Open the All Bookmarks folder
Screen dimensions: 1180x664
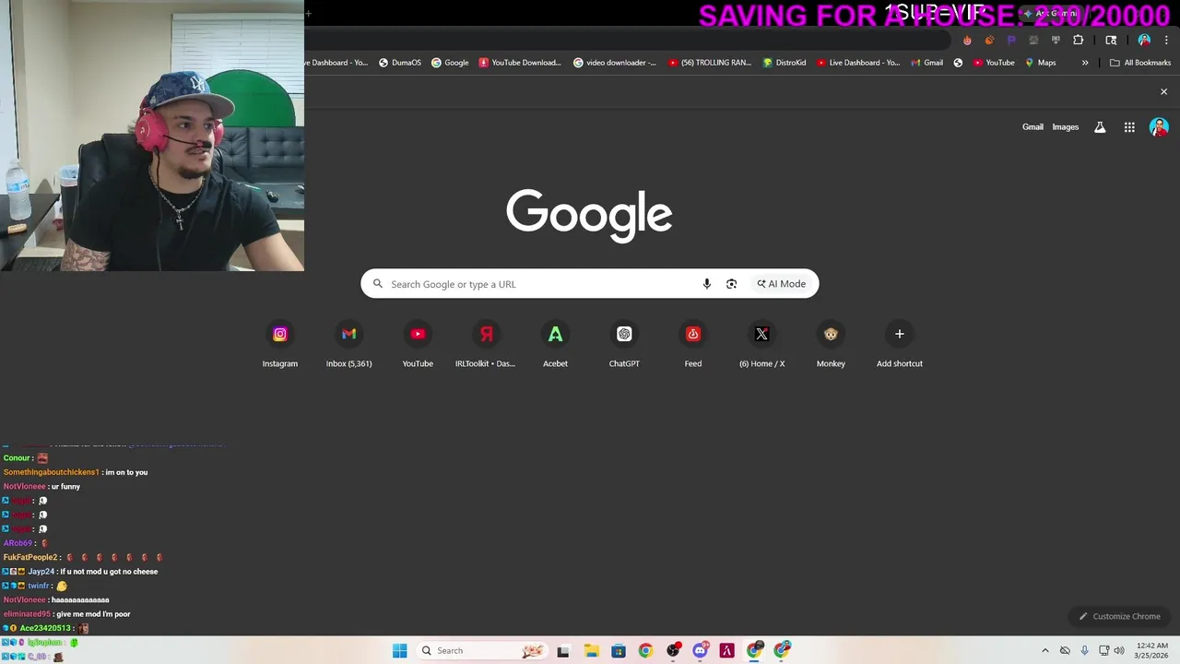pos(1140,63)
